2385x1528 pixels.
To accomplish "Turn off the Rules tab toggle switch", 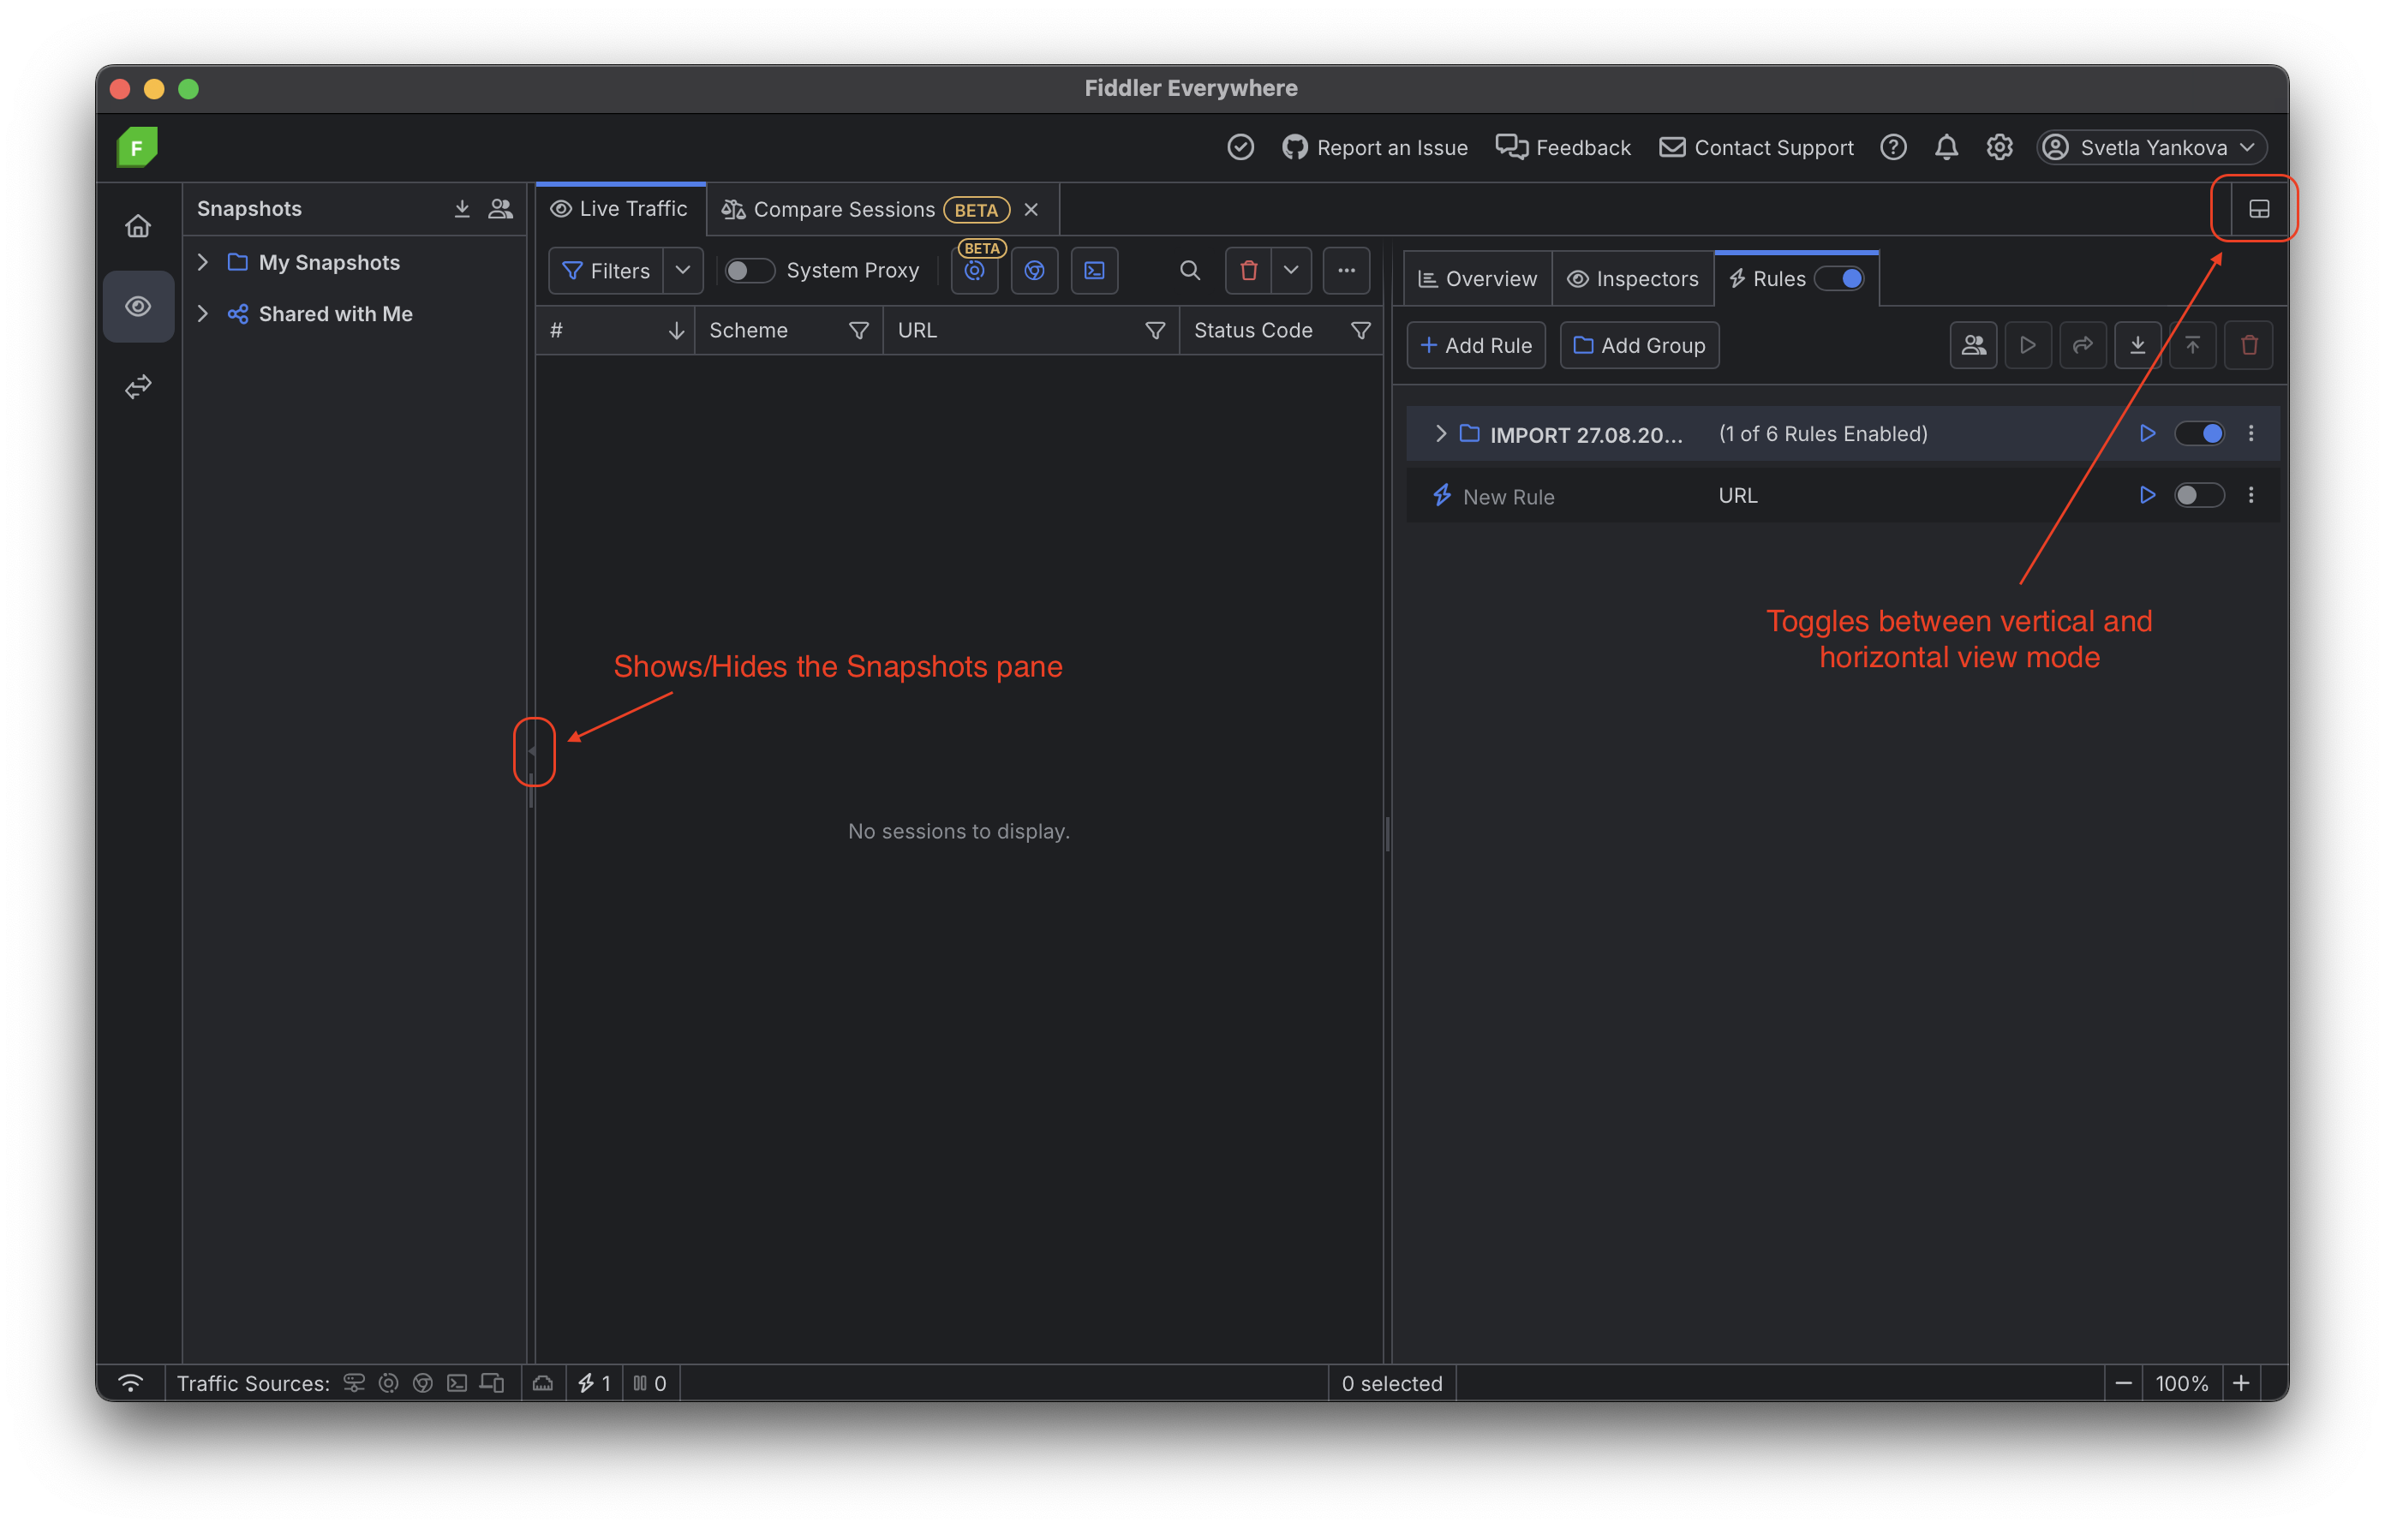I will click(1840, 279).
